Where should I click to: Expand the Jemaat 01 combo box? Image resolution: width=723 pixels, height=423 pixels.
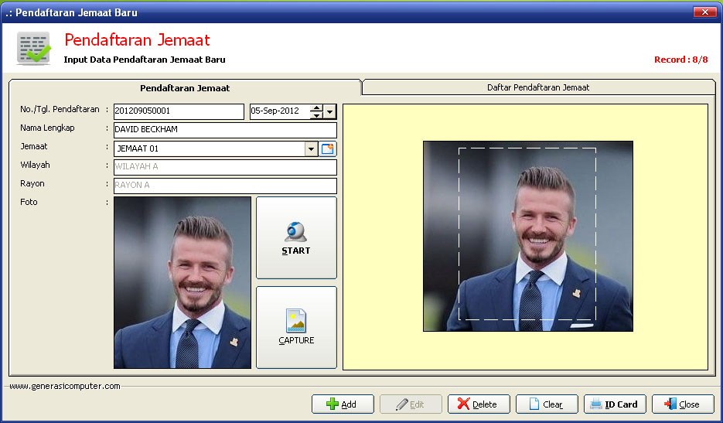[312, 148]
